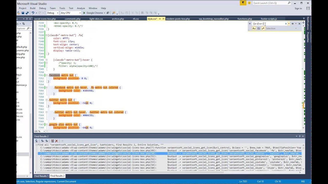The width and height of the screenshot is (328, 184).
Task: Close the Solution Explorer panel
Action: [x=30, y=19]
